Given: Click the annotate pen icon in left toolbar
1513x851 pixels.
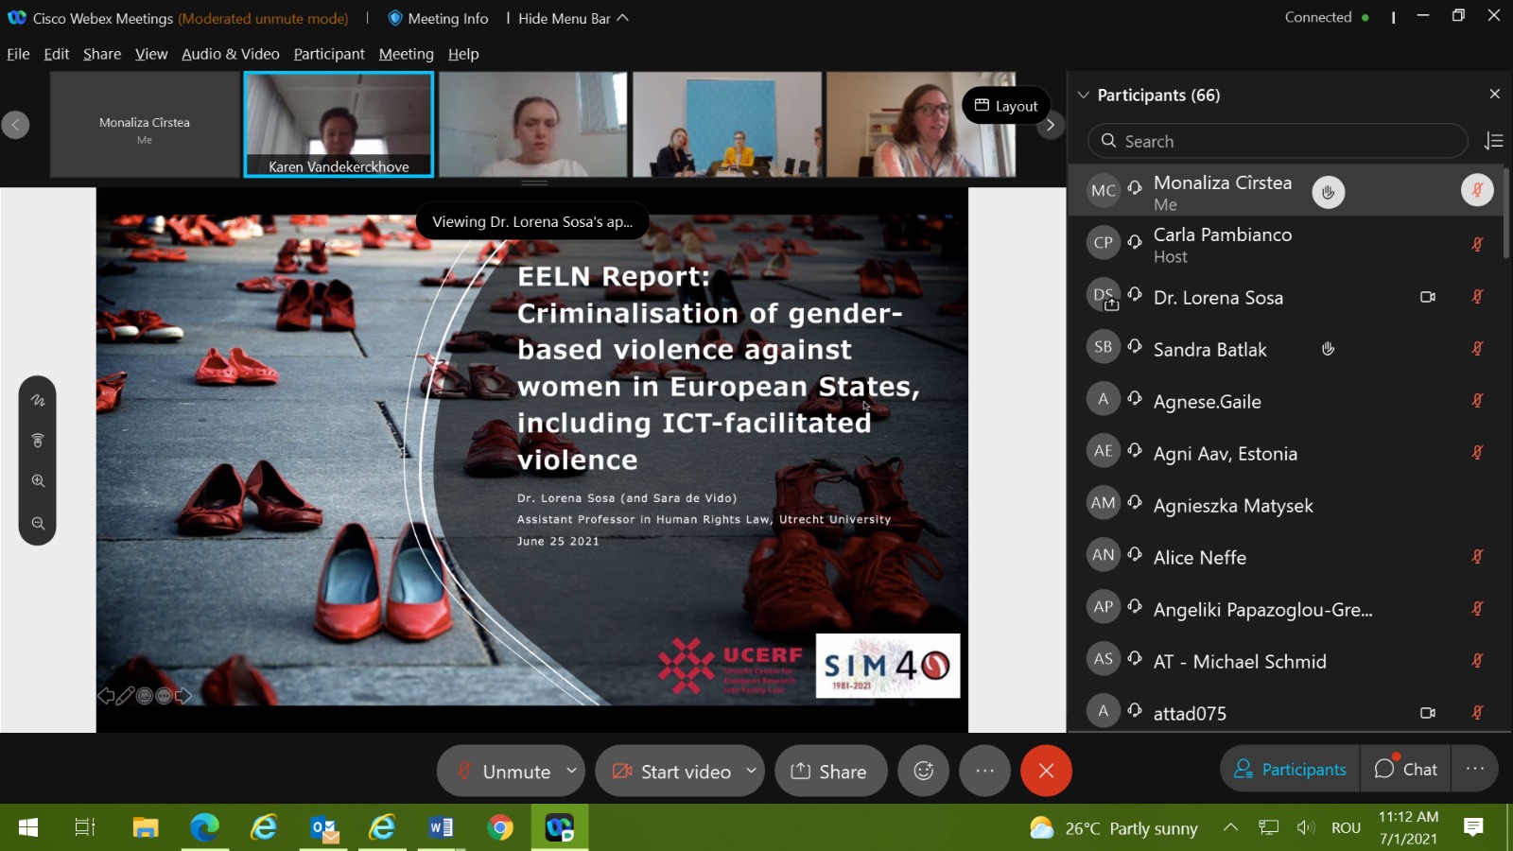Looking at the screenshot, I should point(38,400).
